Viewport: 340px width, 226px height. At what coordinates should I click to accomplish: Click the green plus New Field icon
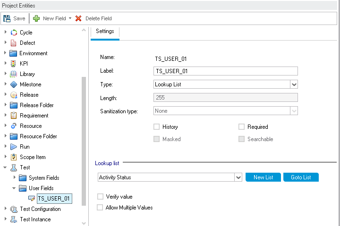tap(36, 18)
